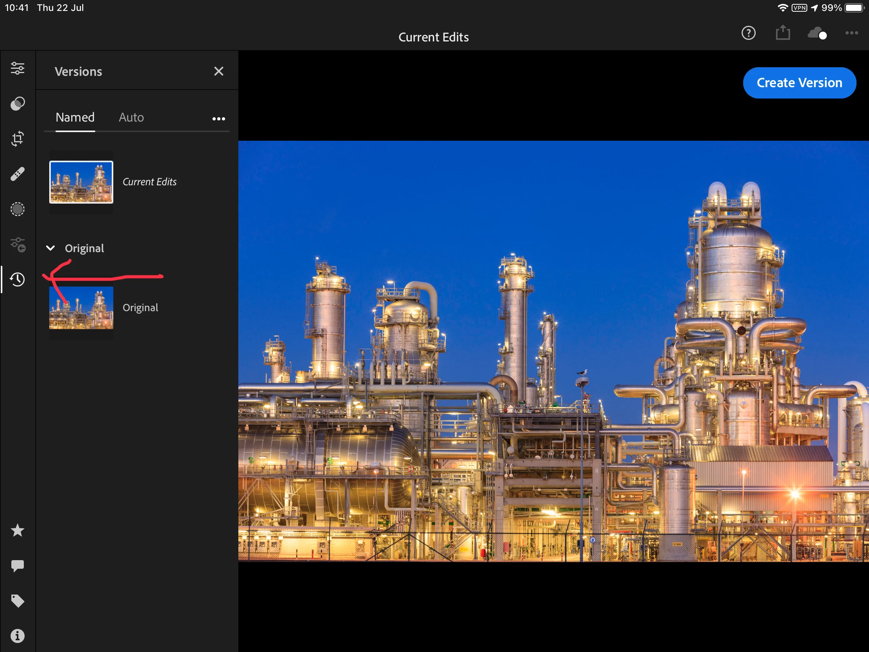Open the comments speech bubble panel
Image resolution: width=869 pixels, height=652 pixels.
17,566
